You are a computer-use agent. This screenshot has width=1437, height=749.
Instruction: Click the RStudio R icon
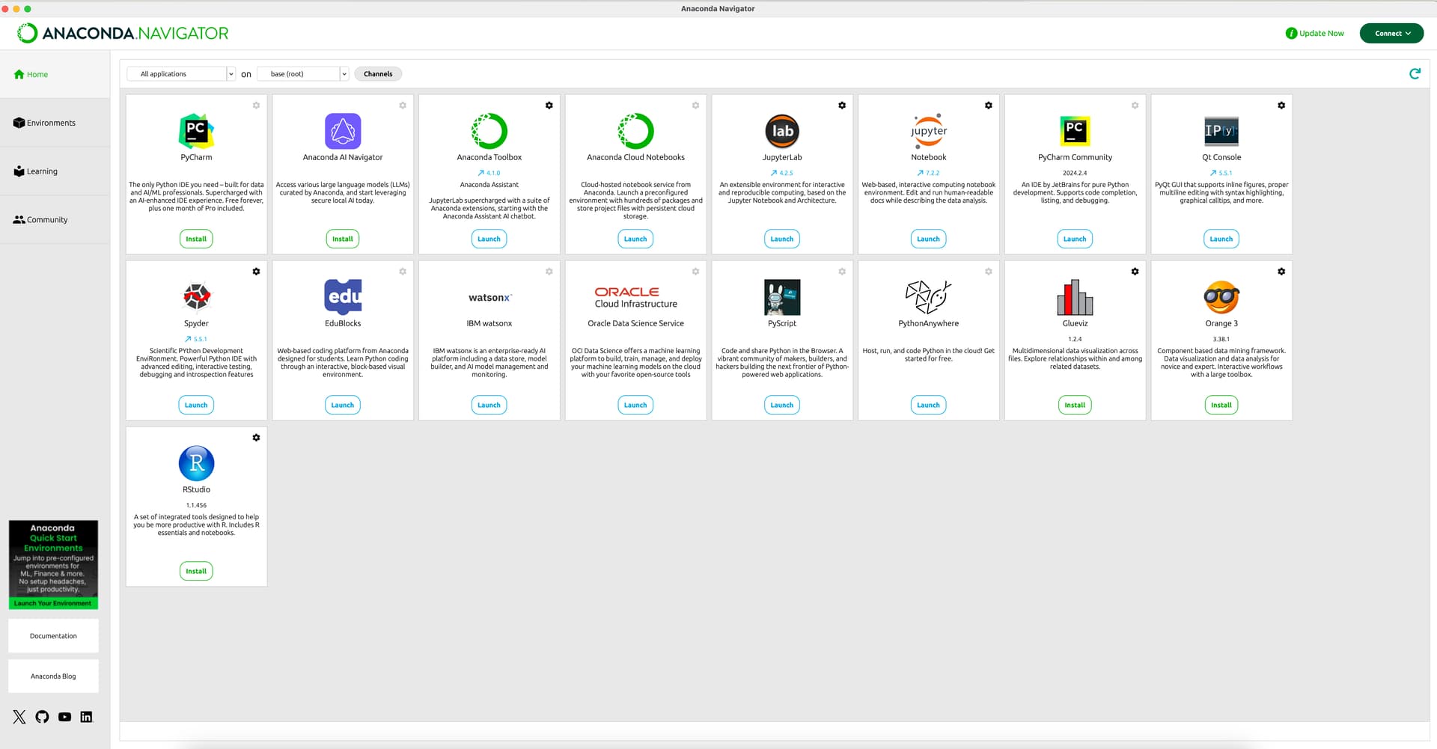pyautogui.click(x=196, y=463)
